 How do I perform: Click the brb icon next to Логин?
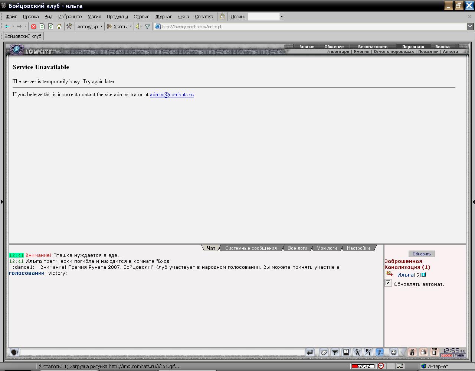tap(222, 16)
